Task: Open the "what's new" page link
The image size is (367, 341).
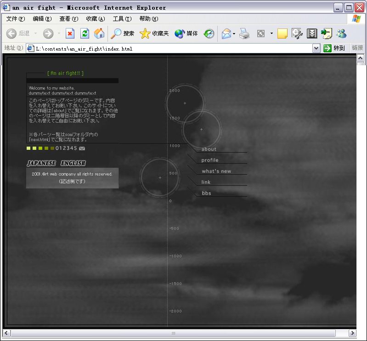Action: (x=216, y=171)
